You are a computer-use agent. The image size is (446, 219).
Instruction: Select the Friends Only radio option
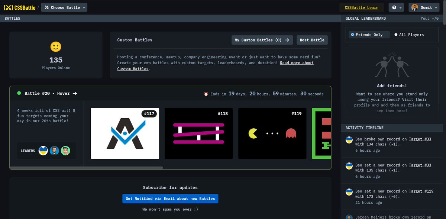point(369,35)
